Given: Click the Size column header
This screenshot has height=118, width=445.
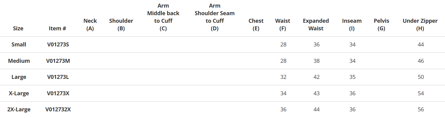Looking at the screenshot, I should pos(18,29).
